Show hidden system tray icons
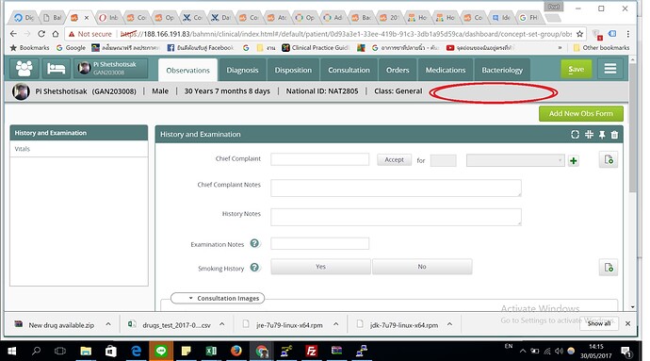 coord(523,351)
